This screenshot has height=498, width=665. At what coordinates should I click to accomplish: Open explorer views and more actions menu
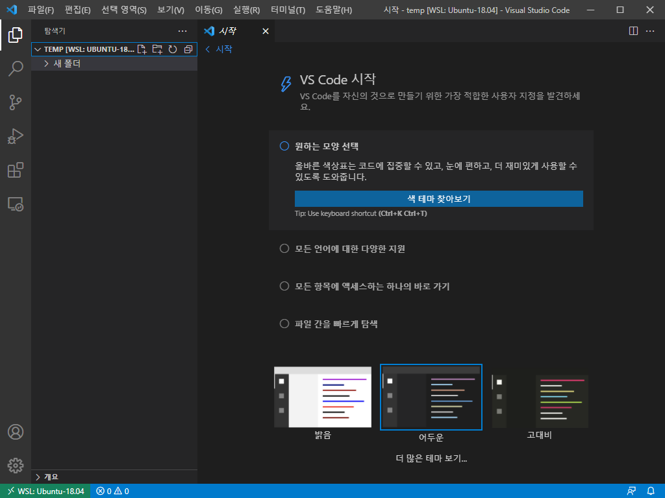pyautogui.click(x=182, y=31)
